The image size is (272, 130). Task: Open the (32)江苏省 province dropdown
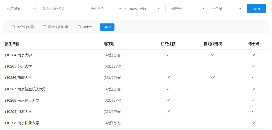tap(20, 9)
